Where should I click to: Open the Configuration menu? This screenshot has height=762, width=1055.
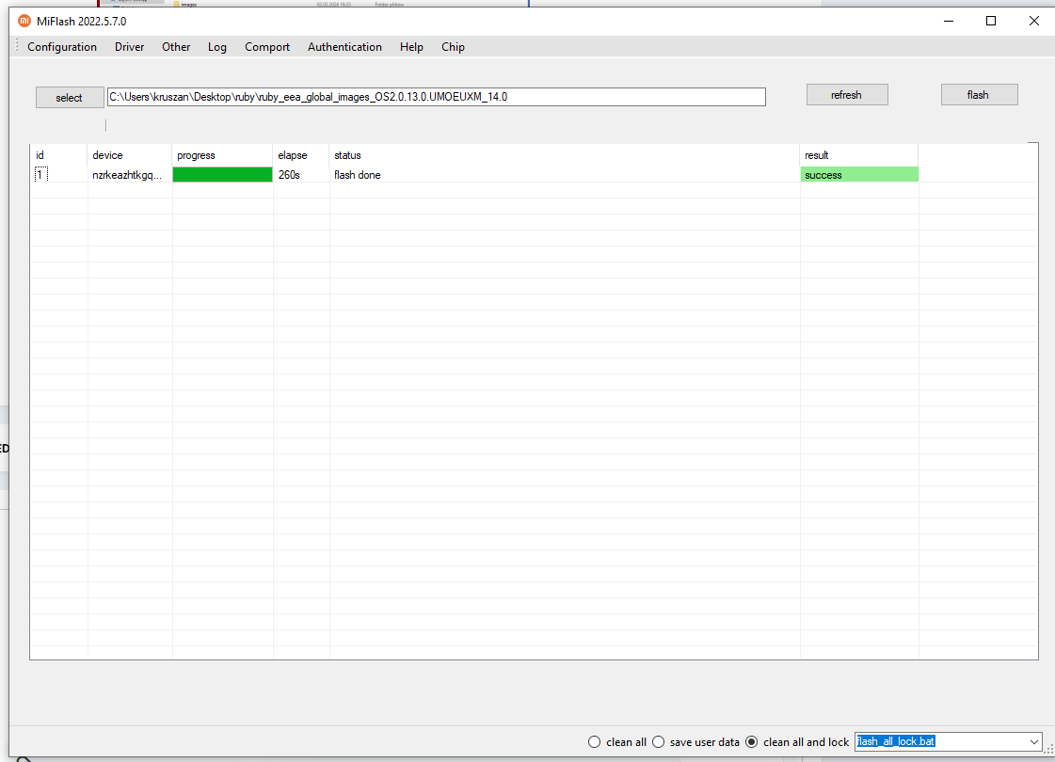62,47
